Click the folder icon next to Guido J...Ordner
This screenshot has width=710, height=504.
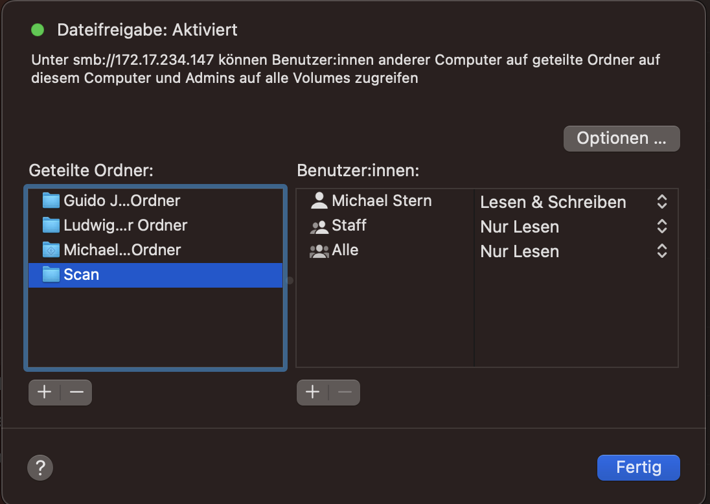pyautogui.click(x=51, y=201)
